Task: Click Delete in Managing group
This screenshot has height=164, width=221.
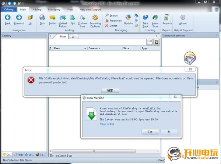Action: point(111,26)
